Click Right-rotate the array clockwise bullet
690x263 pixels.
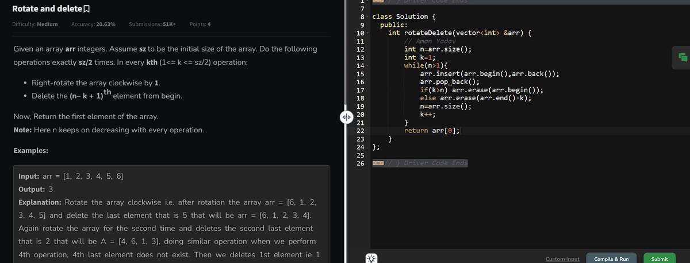95,84
